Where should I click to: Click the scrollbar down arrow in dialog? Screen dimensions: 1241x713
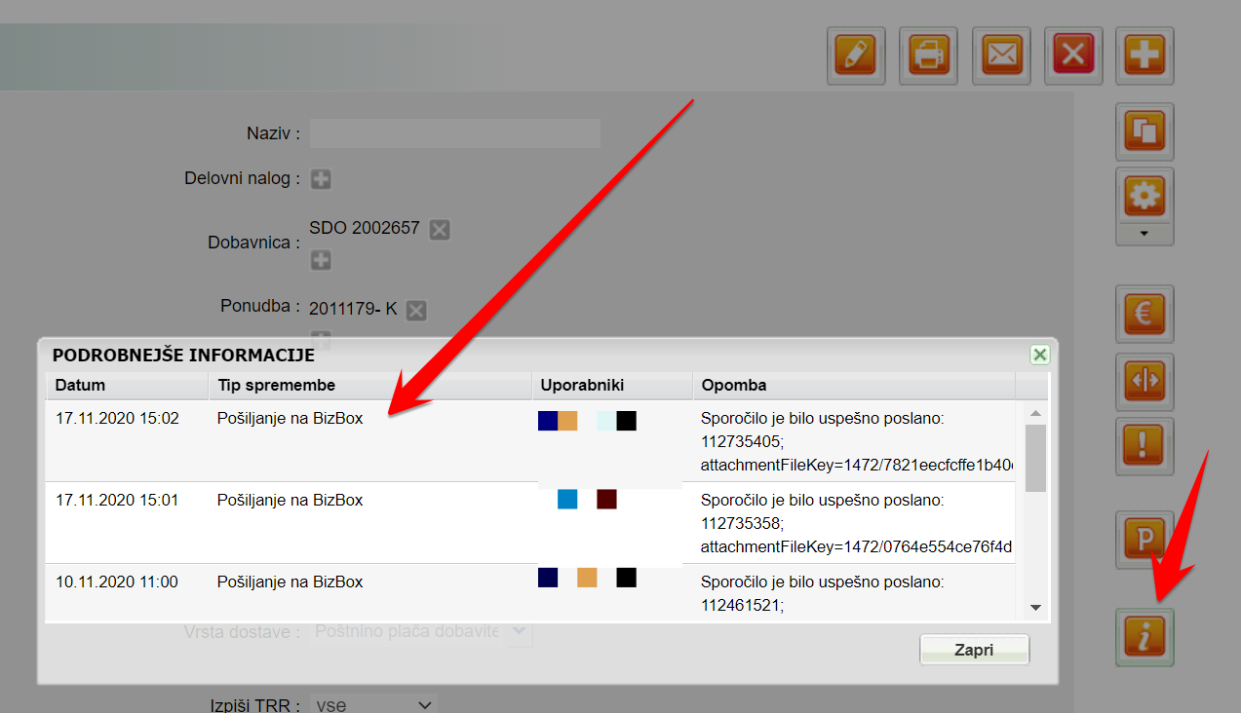pos(1035,607)
